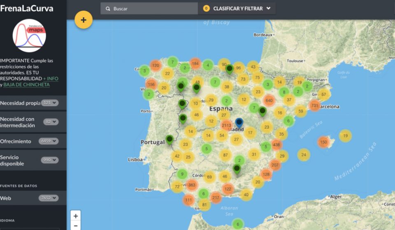Click the IDIOMA heading

point(7,221)
